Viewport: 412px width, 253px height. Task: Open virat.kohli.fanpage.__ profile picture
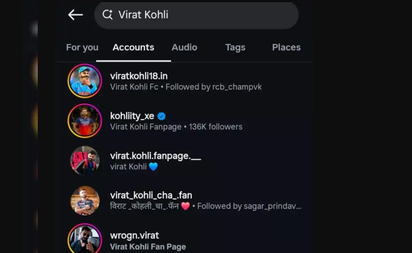(84, 160)
